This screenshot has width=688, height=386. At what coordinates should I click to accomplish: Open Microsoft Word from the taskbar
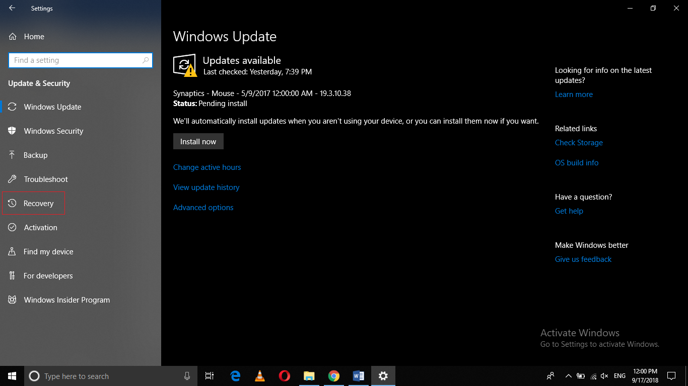[x=359, y=375]
